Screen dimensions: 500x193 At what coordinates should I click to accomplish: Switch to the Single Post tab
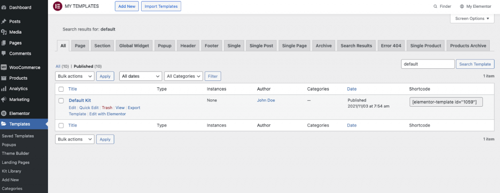point(262,45)
